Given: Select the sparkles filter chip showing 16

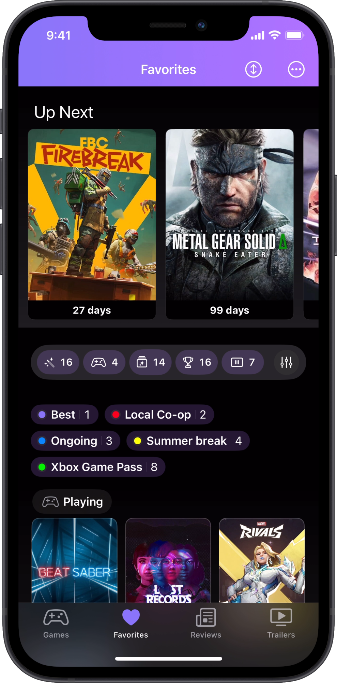Looking at the screenshot, I should coord(58,362).
